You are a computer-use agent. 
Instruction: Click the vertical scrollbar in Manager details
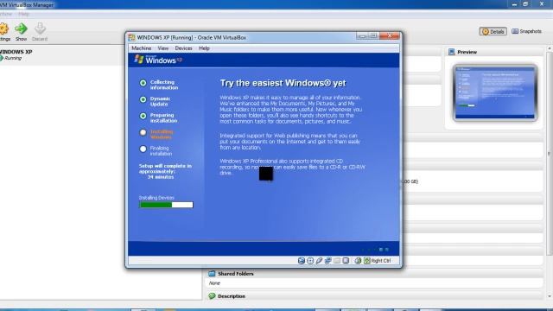(550, 154)
